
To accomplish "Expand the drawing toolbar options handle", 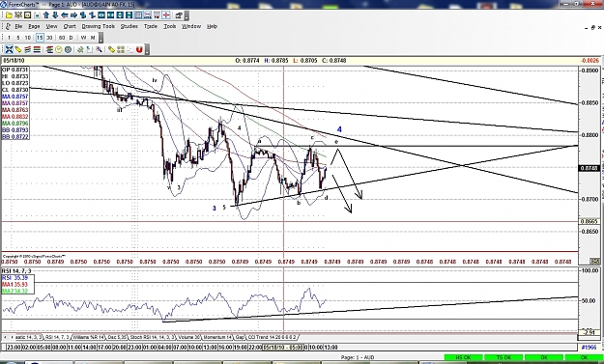I will 147,49.
